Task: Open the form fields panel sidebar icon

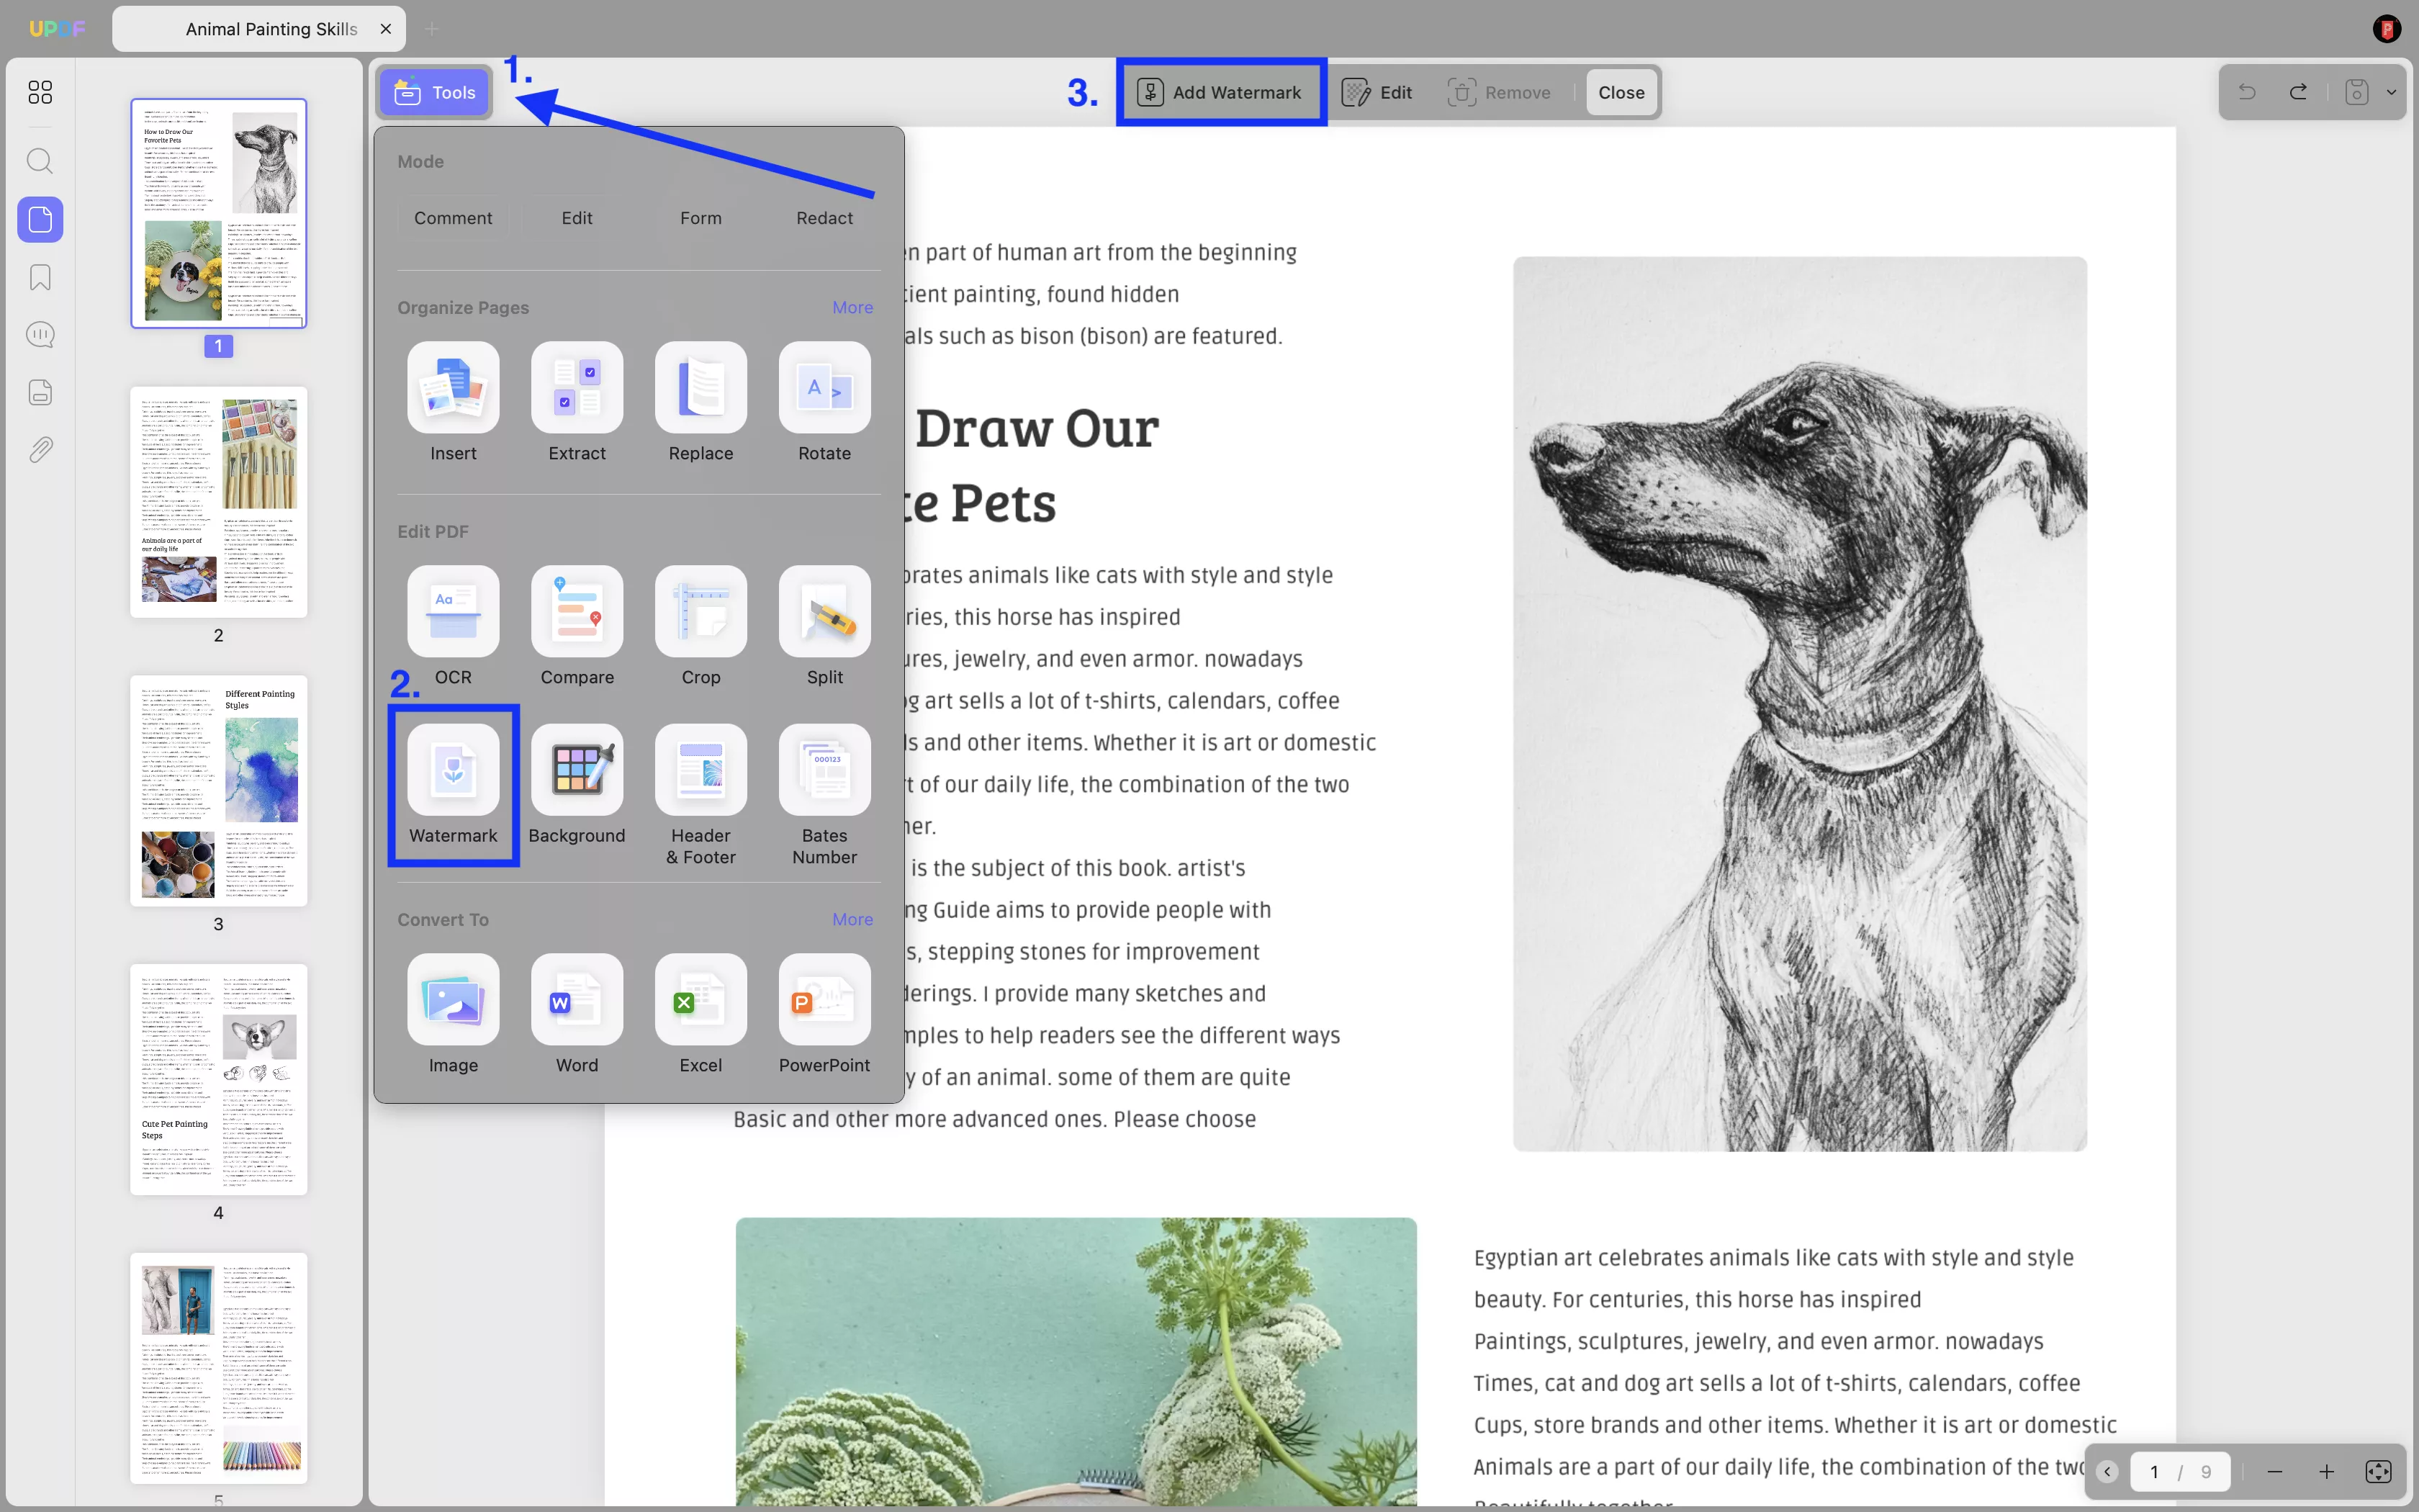Action: tap(40, 392)
